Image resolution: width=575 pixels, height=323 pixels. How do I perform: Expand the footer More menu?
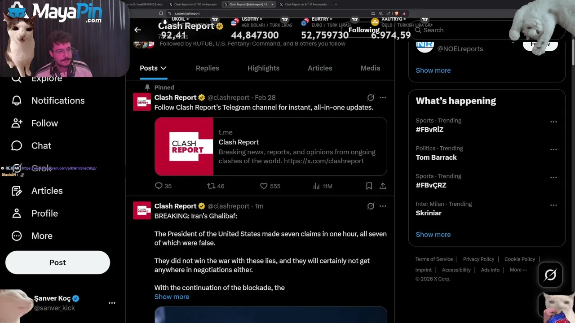(518, 270)
